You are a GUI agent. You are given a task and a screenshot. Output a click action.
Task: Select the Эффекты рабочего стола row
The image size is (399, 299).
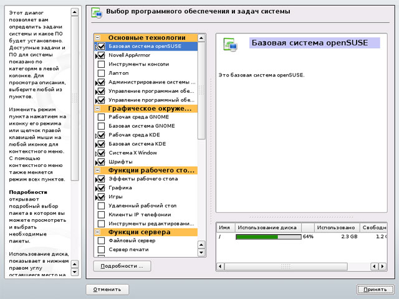click(x=146, y=179)
